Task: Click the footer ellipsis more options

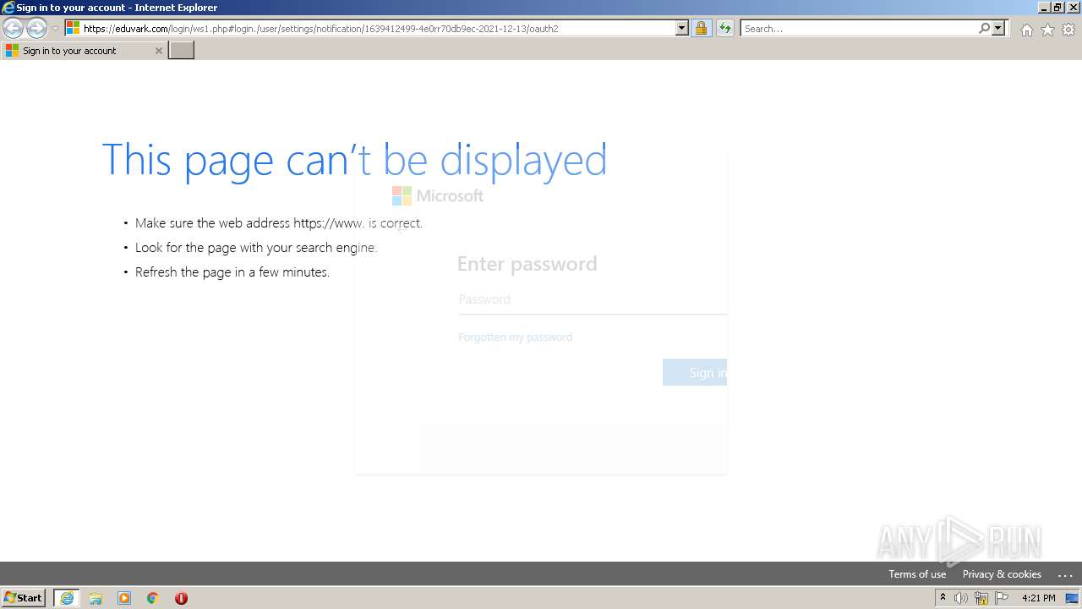Action: tap(1065, 574)
